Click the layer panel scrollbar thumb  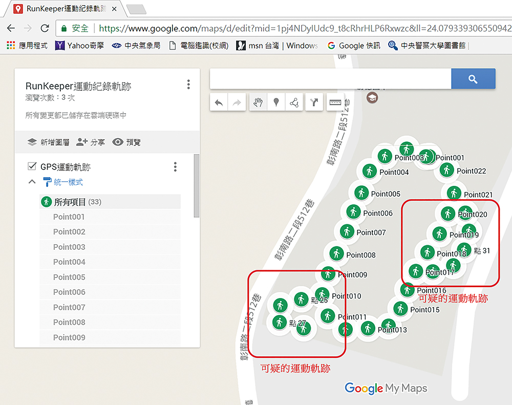pos(197,185)
